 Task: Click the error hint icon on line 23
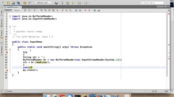pyautogui.click(x=7, y=70)
